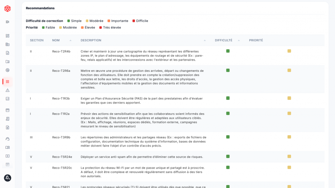This screenshot has height=188, width=335.
Task: Open the red active dots-grid sidebar item
Action: pyautogui.click(x=8, y=82)
